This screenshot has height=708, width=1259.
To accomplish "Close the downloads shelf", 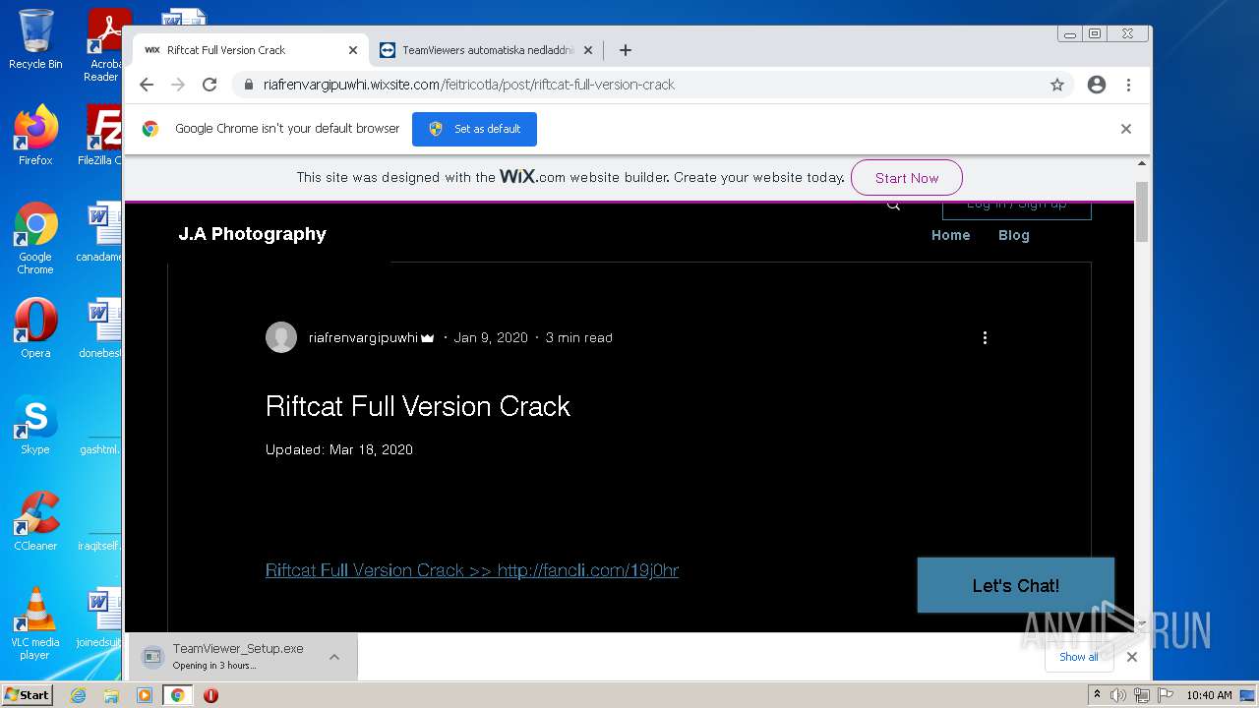I will (1131, 657).
